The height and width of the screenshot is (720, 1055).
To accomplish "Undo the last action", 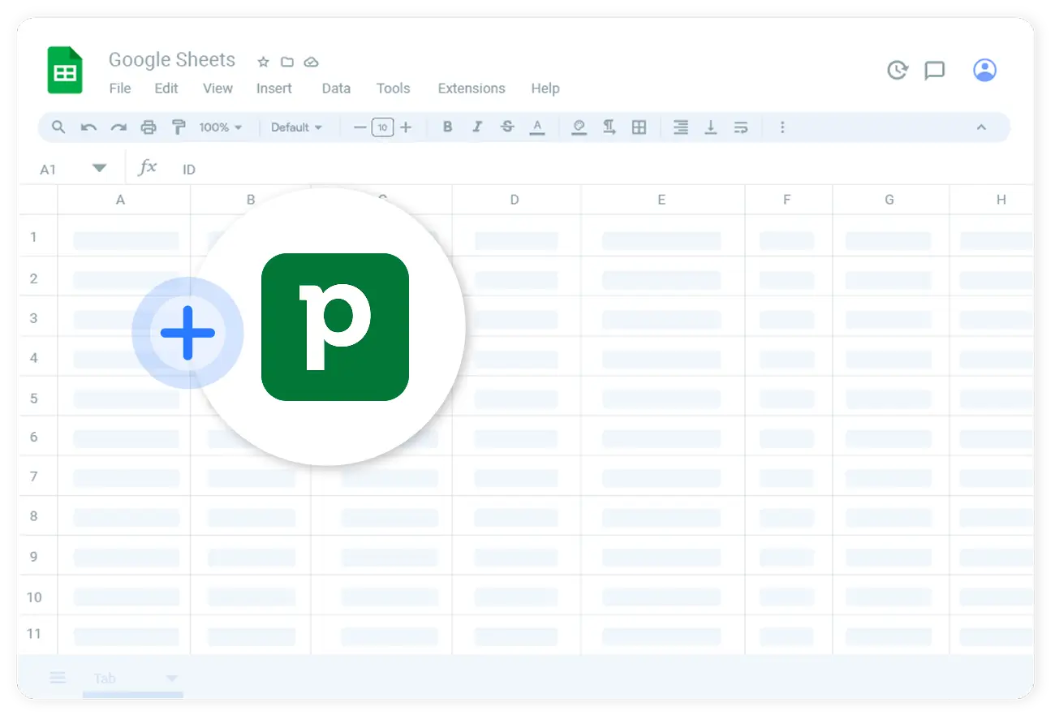I will click(x=88, y=127).
